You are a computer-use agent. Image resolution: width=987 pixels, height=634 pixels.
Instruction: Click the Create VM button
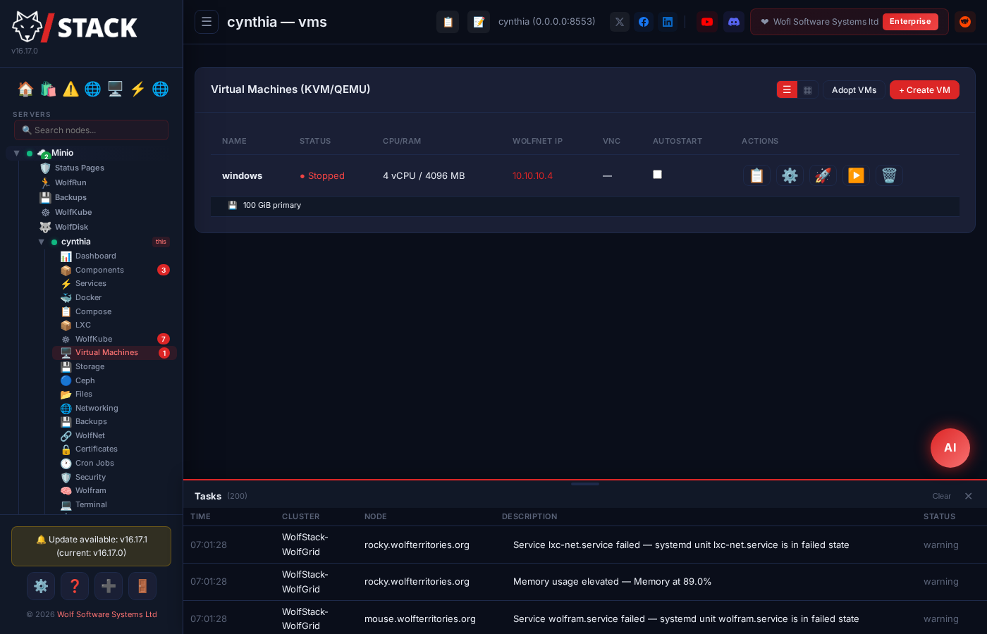click(924, 90)
